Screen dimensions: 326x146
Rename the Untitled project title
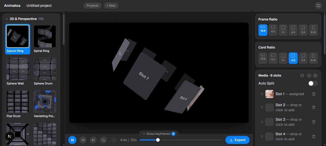pyautogui.click(x=39, y=6)
